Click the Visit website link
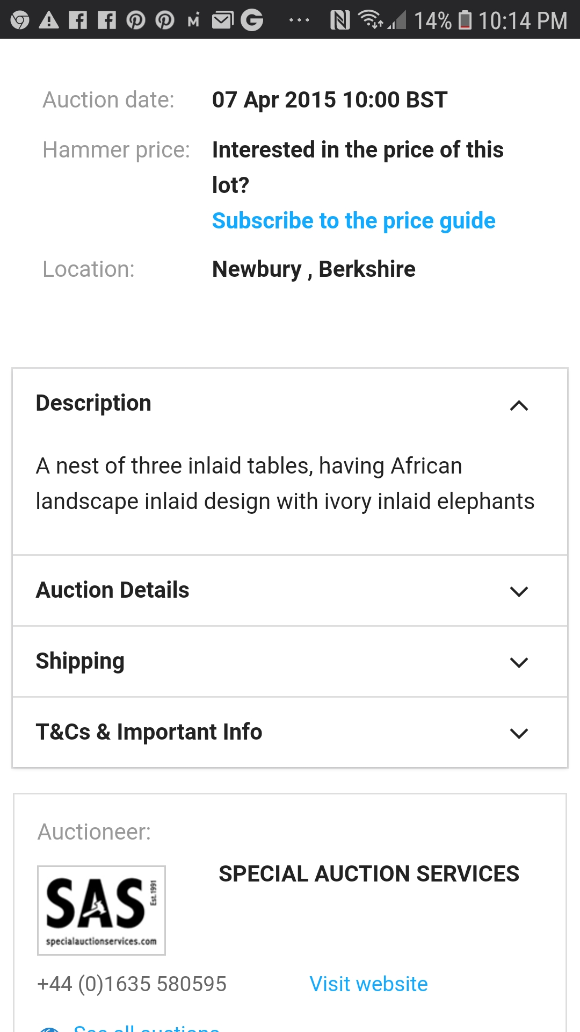 coord(368,984)
